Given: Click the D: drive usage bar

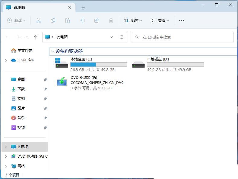Looking at the screenshot, I should coord(175,64).
